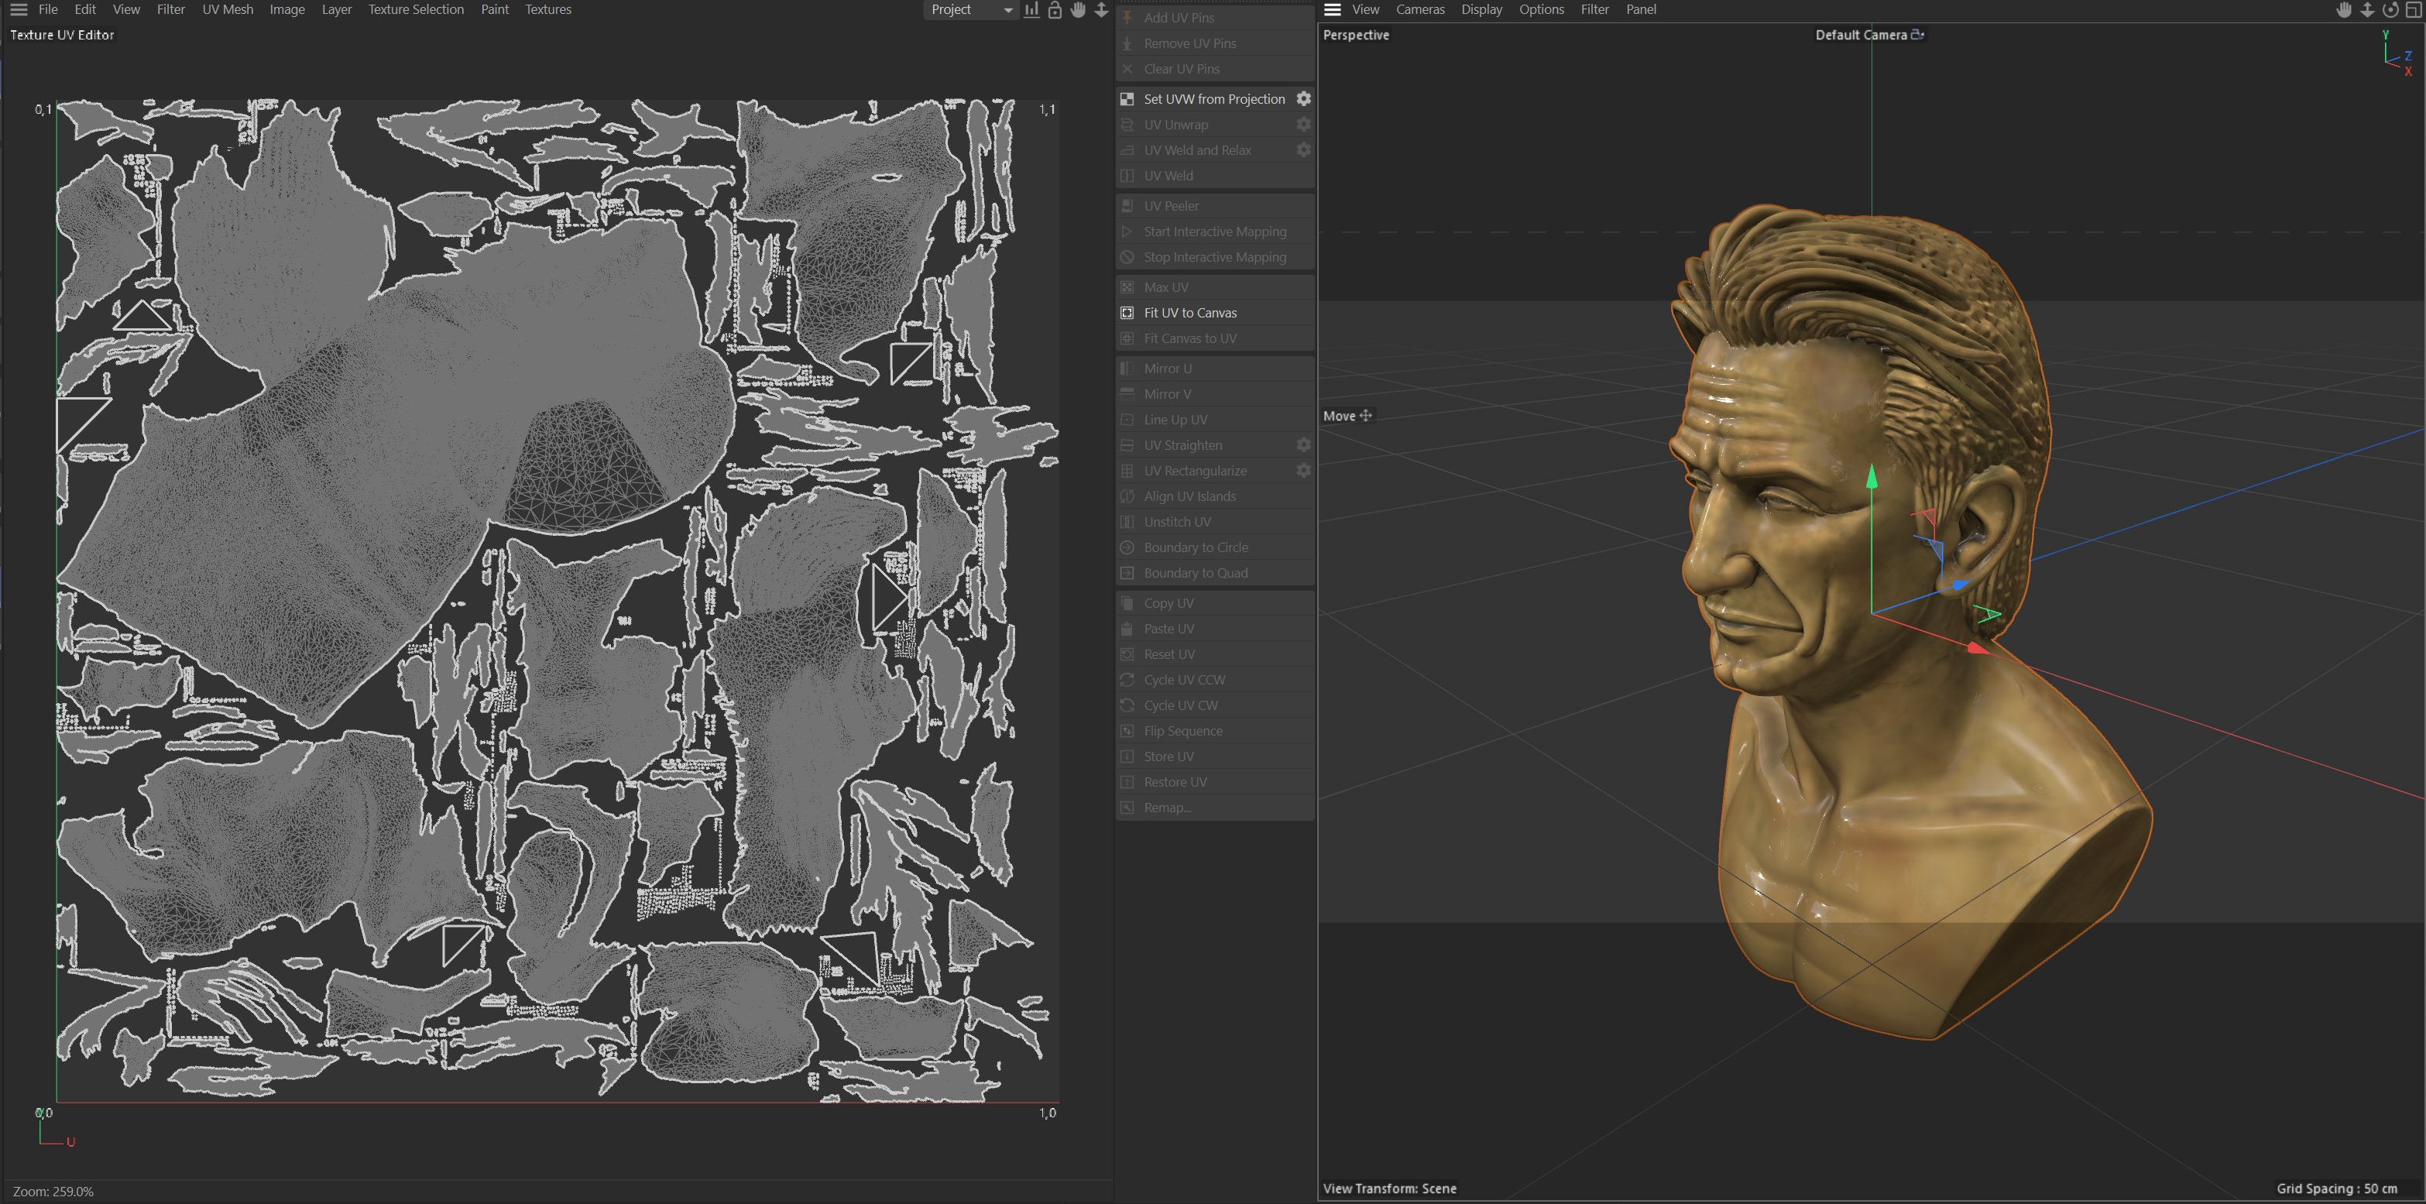
Task: Toggle the unlock padlock icon in UV editor
Action: 1055,9
